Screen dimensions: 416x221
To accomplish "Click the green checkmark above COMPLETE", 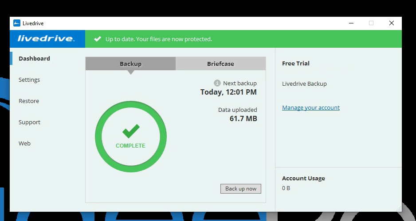I will [131, 131].
